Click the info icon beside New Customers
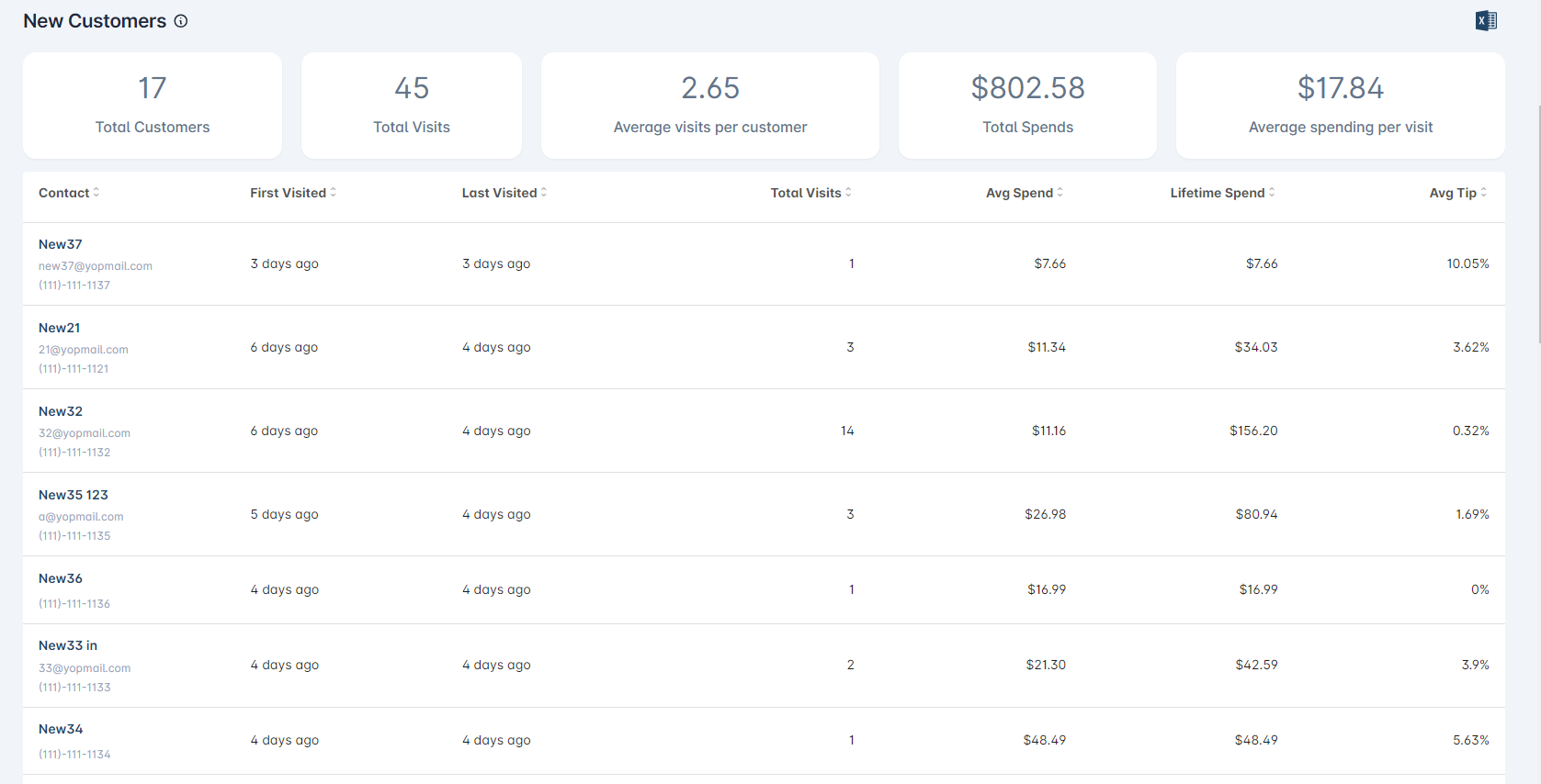The width and height of the screenshot is (1541, 784). pos(181,21)
